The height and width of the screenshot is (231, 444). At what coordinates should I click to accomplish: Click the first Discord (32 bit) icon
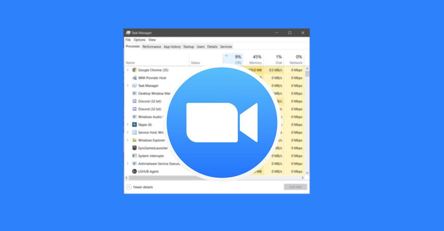click(x=135, y=101)
